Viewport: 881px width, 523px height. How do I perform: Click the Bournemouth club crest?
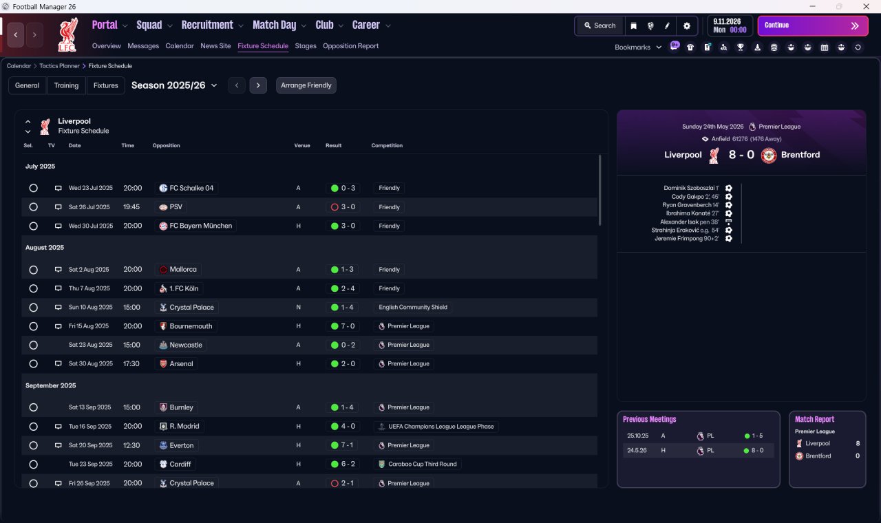click(x=163, y=326)
